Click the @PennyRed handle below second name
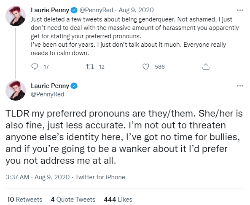This screenshot has height=205, width=250. pyautogui.click(x=48, y=94)
